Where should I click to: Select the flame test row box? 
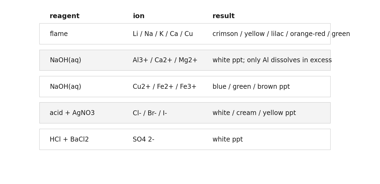(185, 34)
